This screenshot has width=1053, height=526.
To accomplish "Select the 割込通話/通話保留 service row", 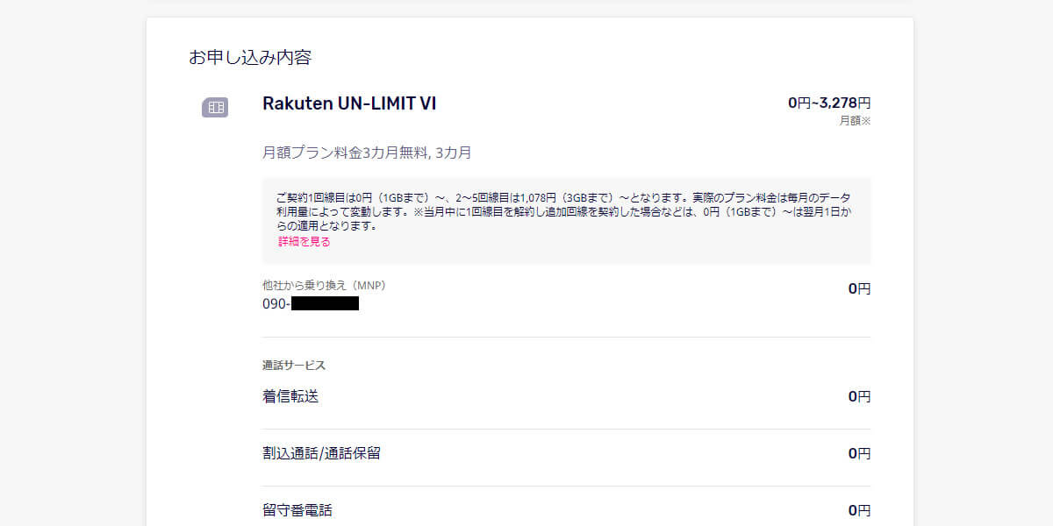I will (x=321, y=453).
